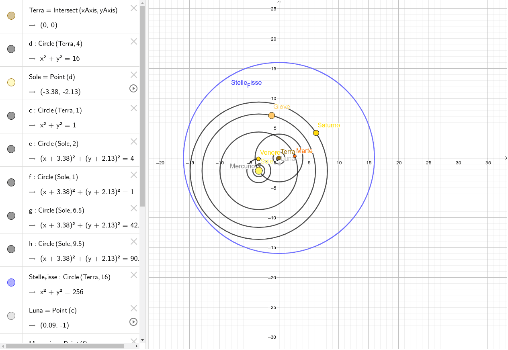
Task: Delete the circle f row
Action: click(x=134, y=175)
